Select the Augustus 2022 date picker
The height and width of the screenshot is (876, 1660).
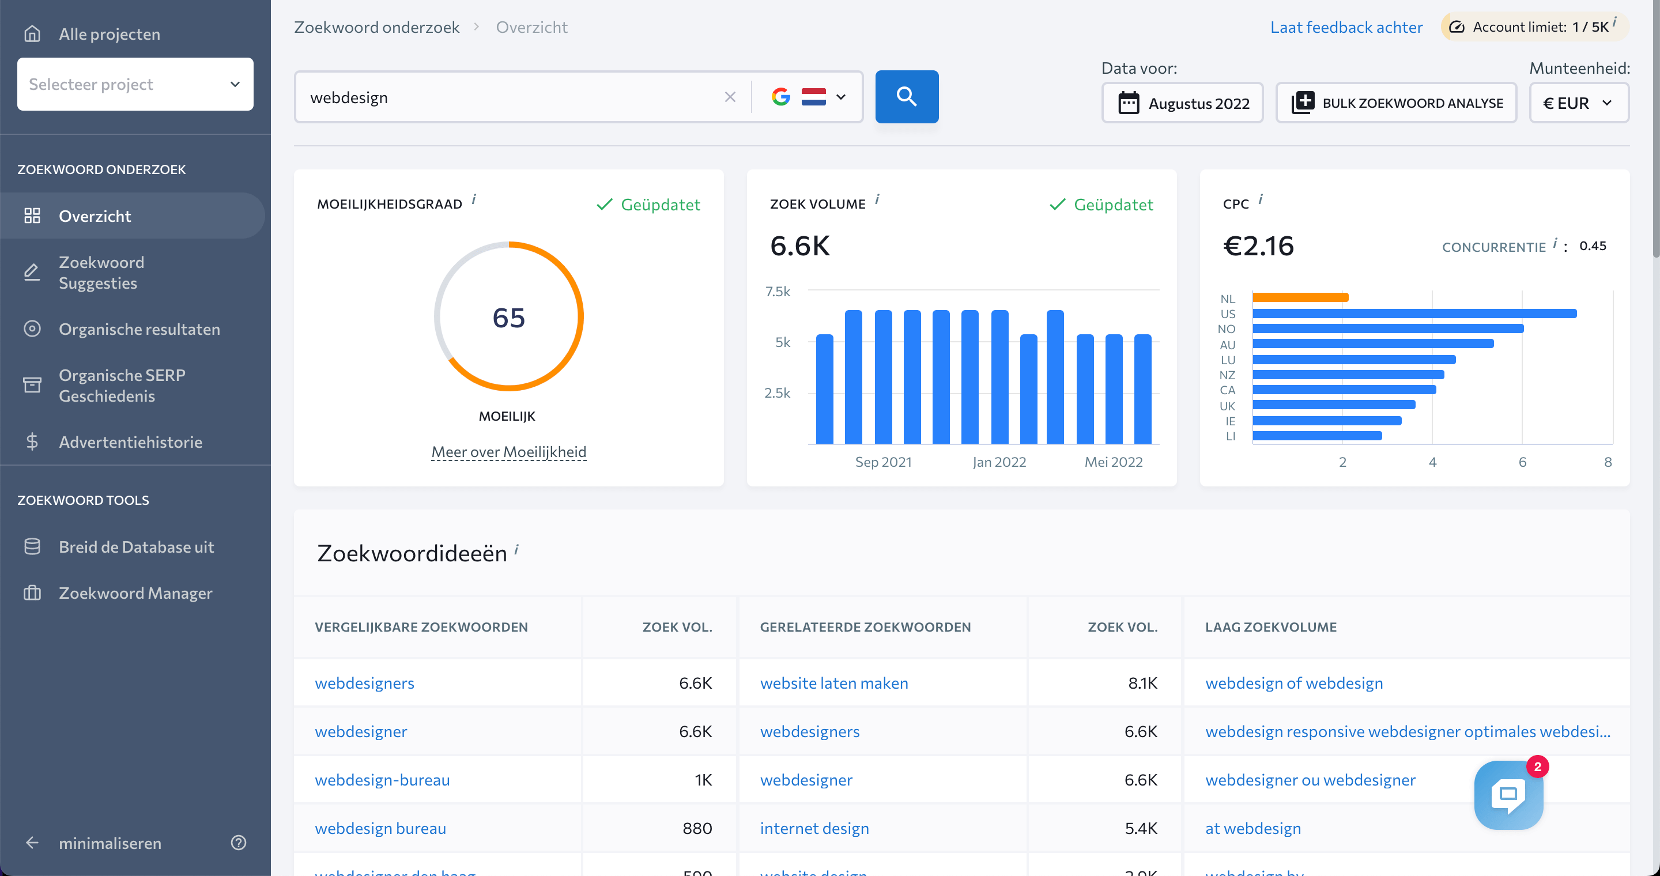coord(1183,103)
